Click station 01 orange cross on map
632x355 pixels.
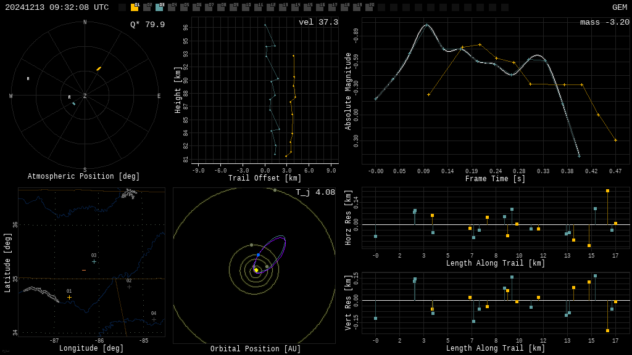click(x=69, y=298)
